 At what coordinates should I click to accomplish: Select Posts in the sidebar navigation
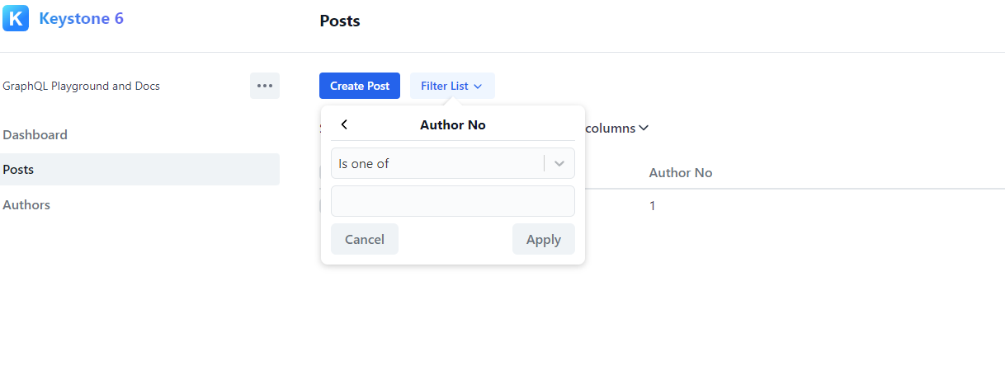(x=19, y=170)
